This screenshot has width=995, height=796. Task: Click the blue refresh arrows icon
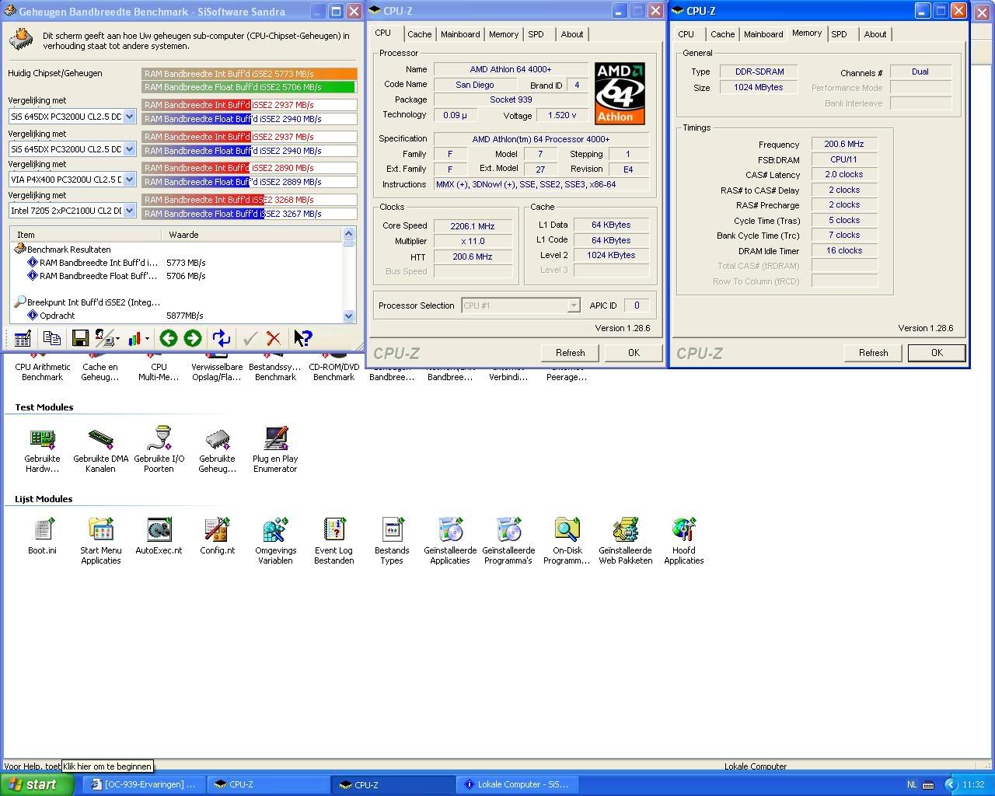tap(222, 338)
